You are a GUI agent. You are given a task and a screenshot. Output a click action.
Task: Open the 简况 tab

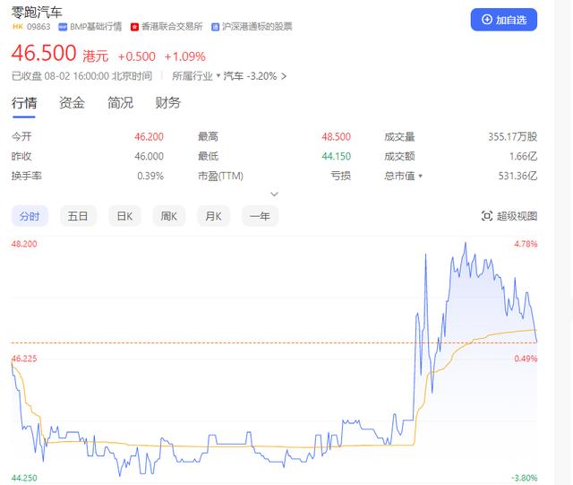[x=120, y=103]
